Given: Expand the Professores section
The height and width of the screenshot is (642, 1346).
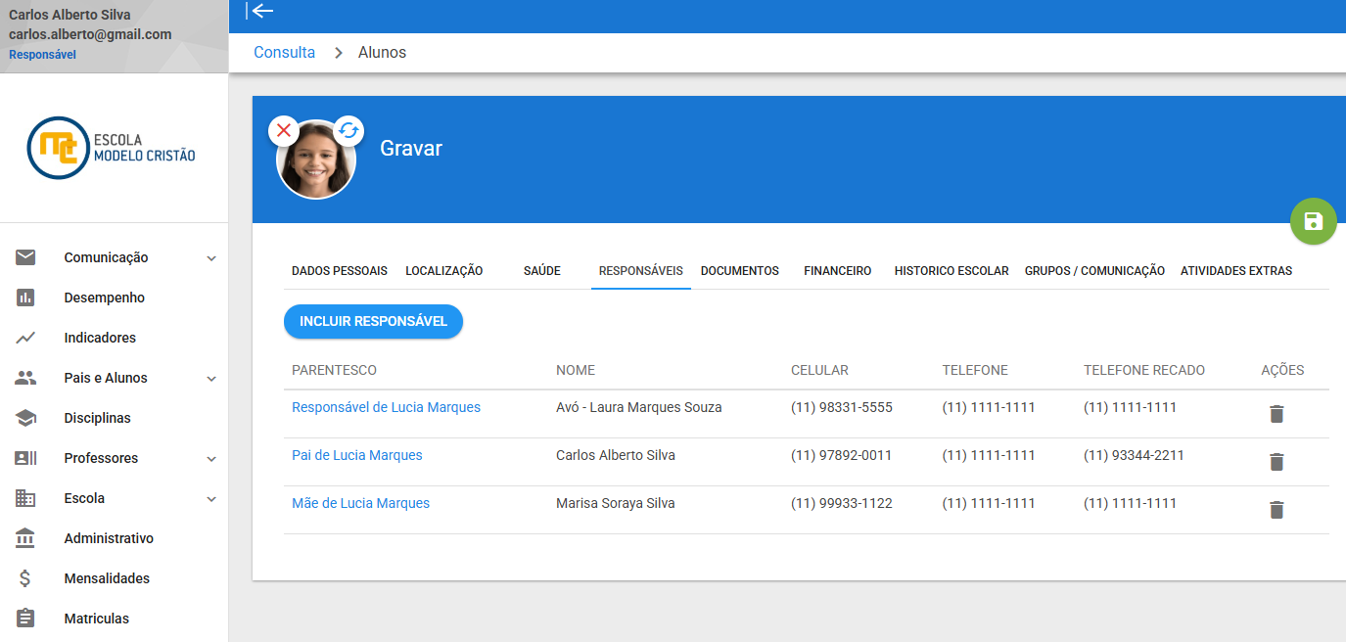Looking at the screenshot, I should tap(210, 457).
